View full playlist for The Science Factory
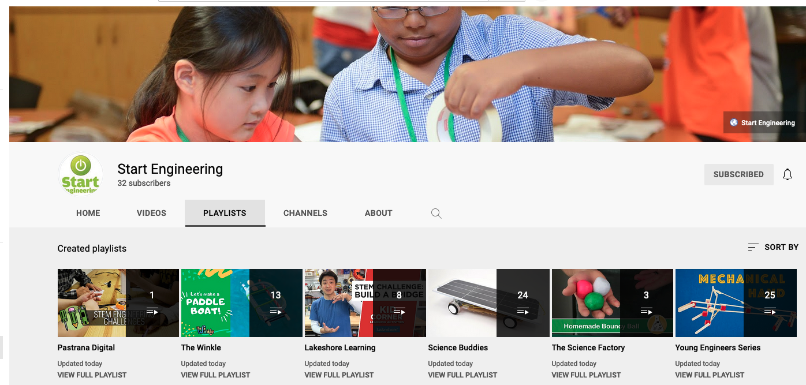Image resolution: width=806 pixels, height=385 pixels. [586, 375]
